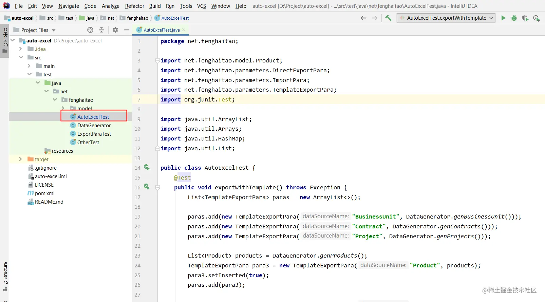Open the Analyze menu
545x302 pixels.
[111, 6]
